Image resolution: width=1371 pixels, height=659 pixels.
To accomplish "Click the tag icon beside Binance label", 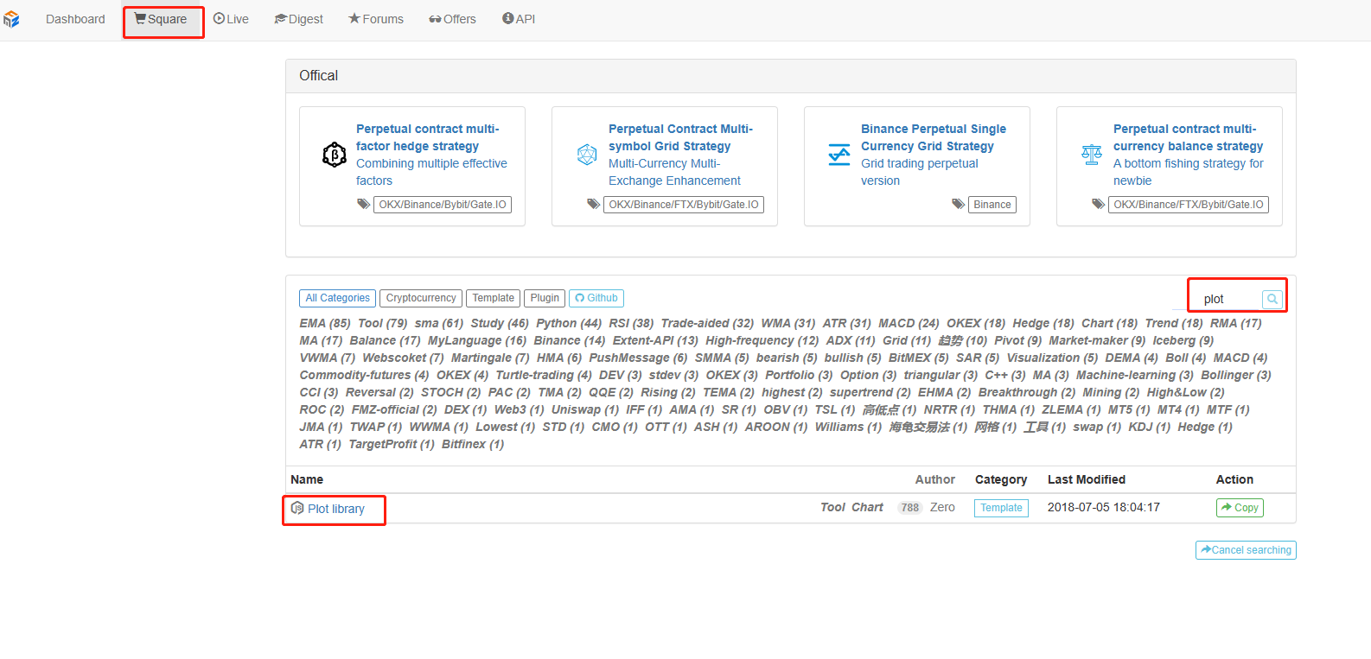I will pyautogui.click(x=958, y=205).
